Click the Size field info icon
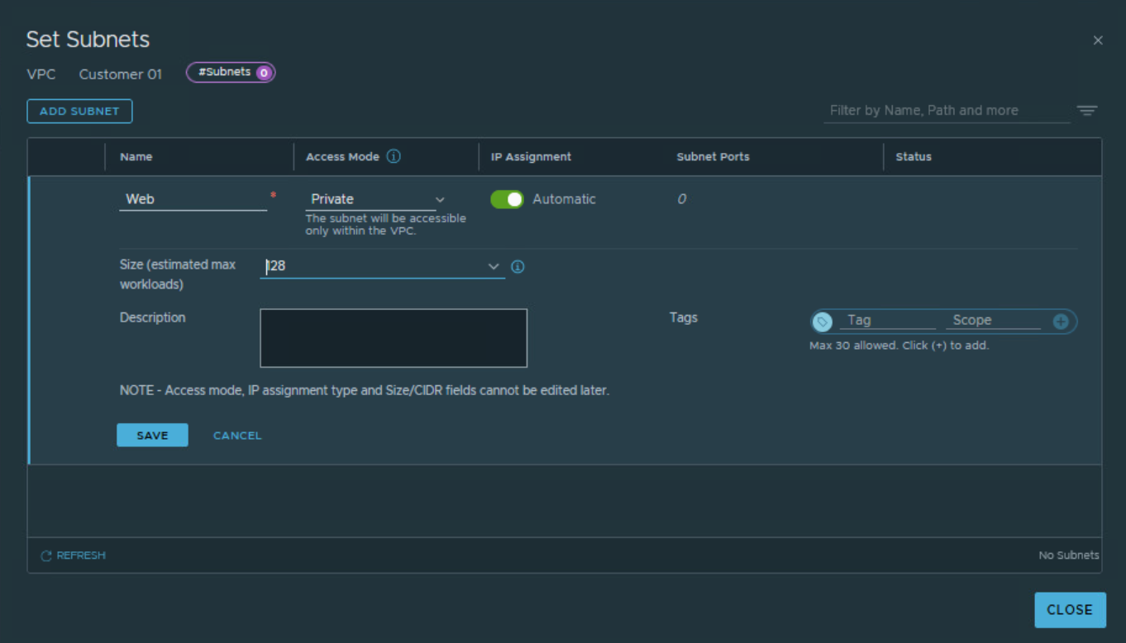The image size is (1126, 643). tap(518, 267)
